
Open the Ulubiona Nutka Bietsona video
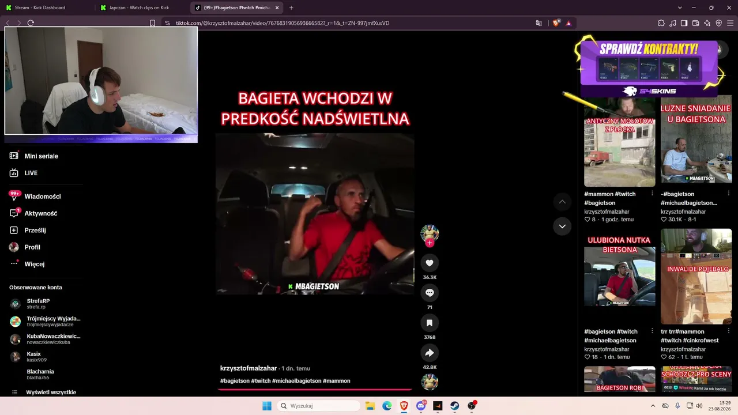click(620, 277)
